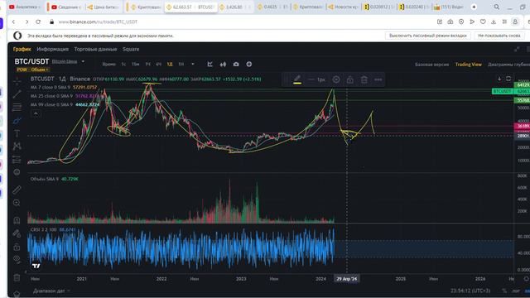
Task: Toggle stay in drawing mode
Action: [x=17, y=233]
